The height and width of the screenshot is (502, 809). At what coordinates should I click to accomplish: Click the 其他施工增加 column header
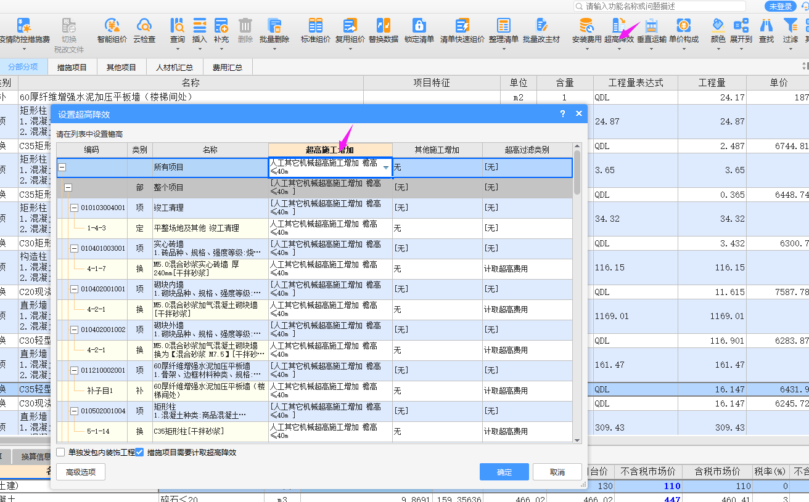point(437,150)
